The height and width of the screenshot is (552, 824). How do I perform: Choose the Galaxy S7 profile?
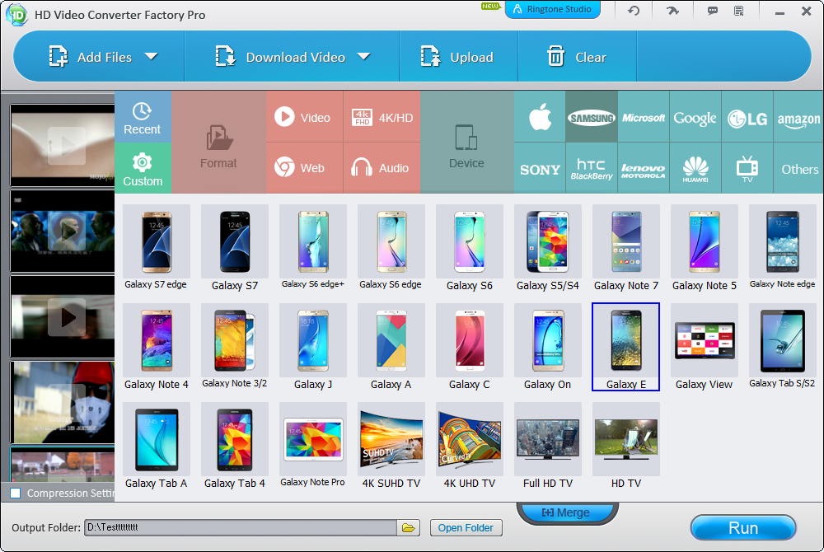pos(234,248)
